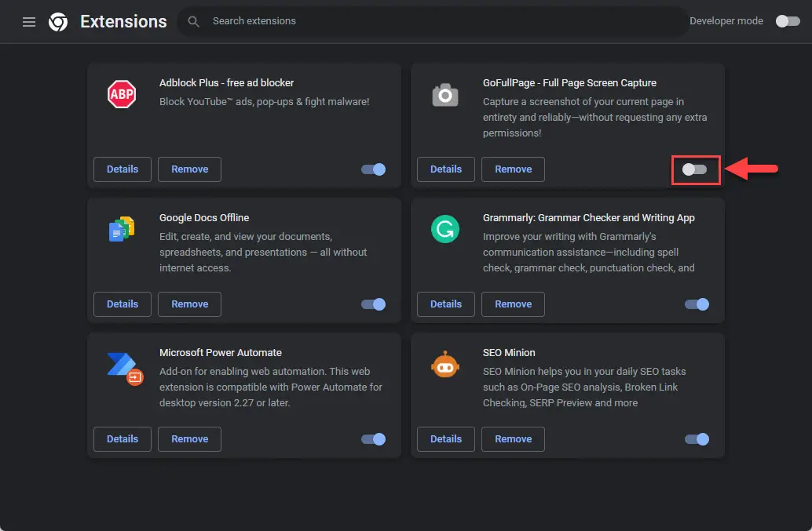Click 'Block YouTube ads, pop-ups' description

click(264, 102)
